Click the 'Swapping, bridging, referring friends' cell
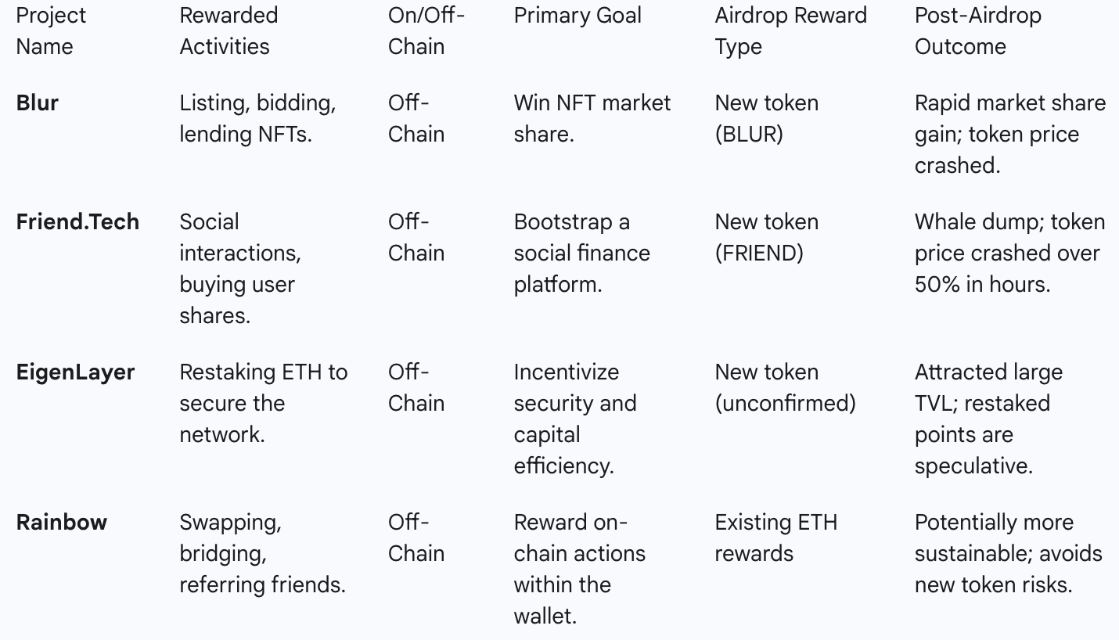Viewport: 1119px width, 640px height. [262, 554]
